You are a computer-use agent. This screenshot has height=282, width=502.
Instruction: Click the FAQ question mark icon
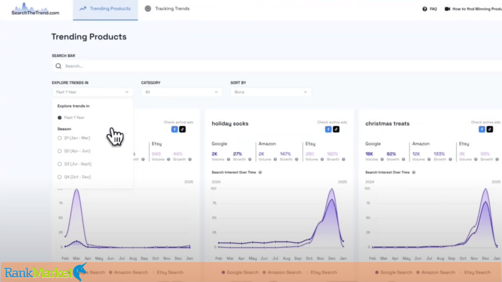425,9
